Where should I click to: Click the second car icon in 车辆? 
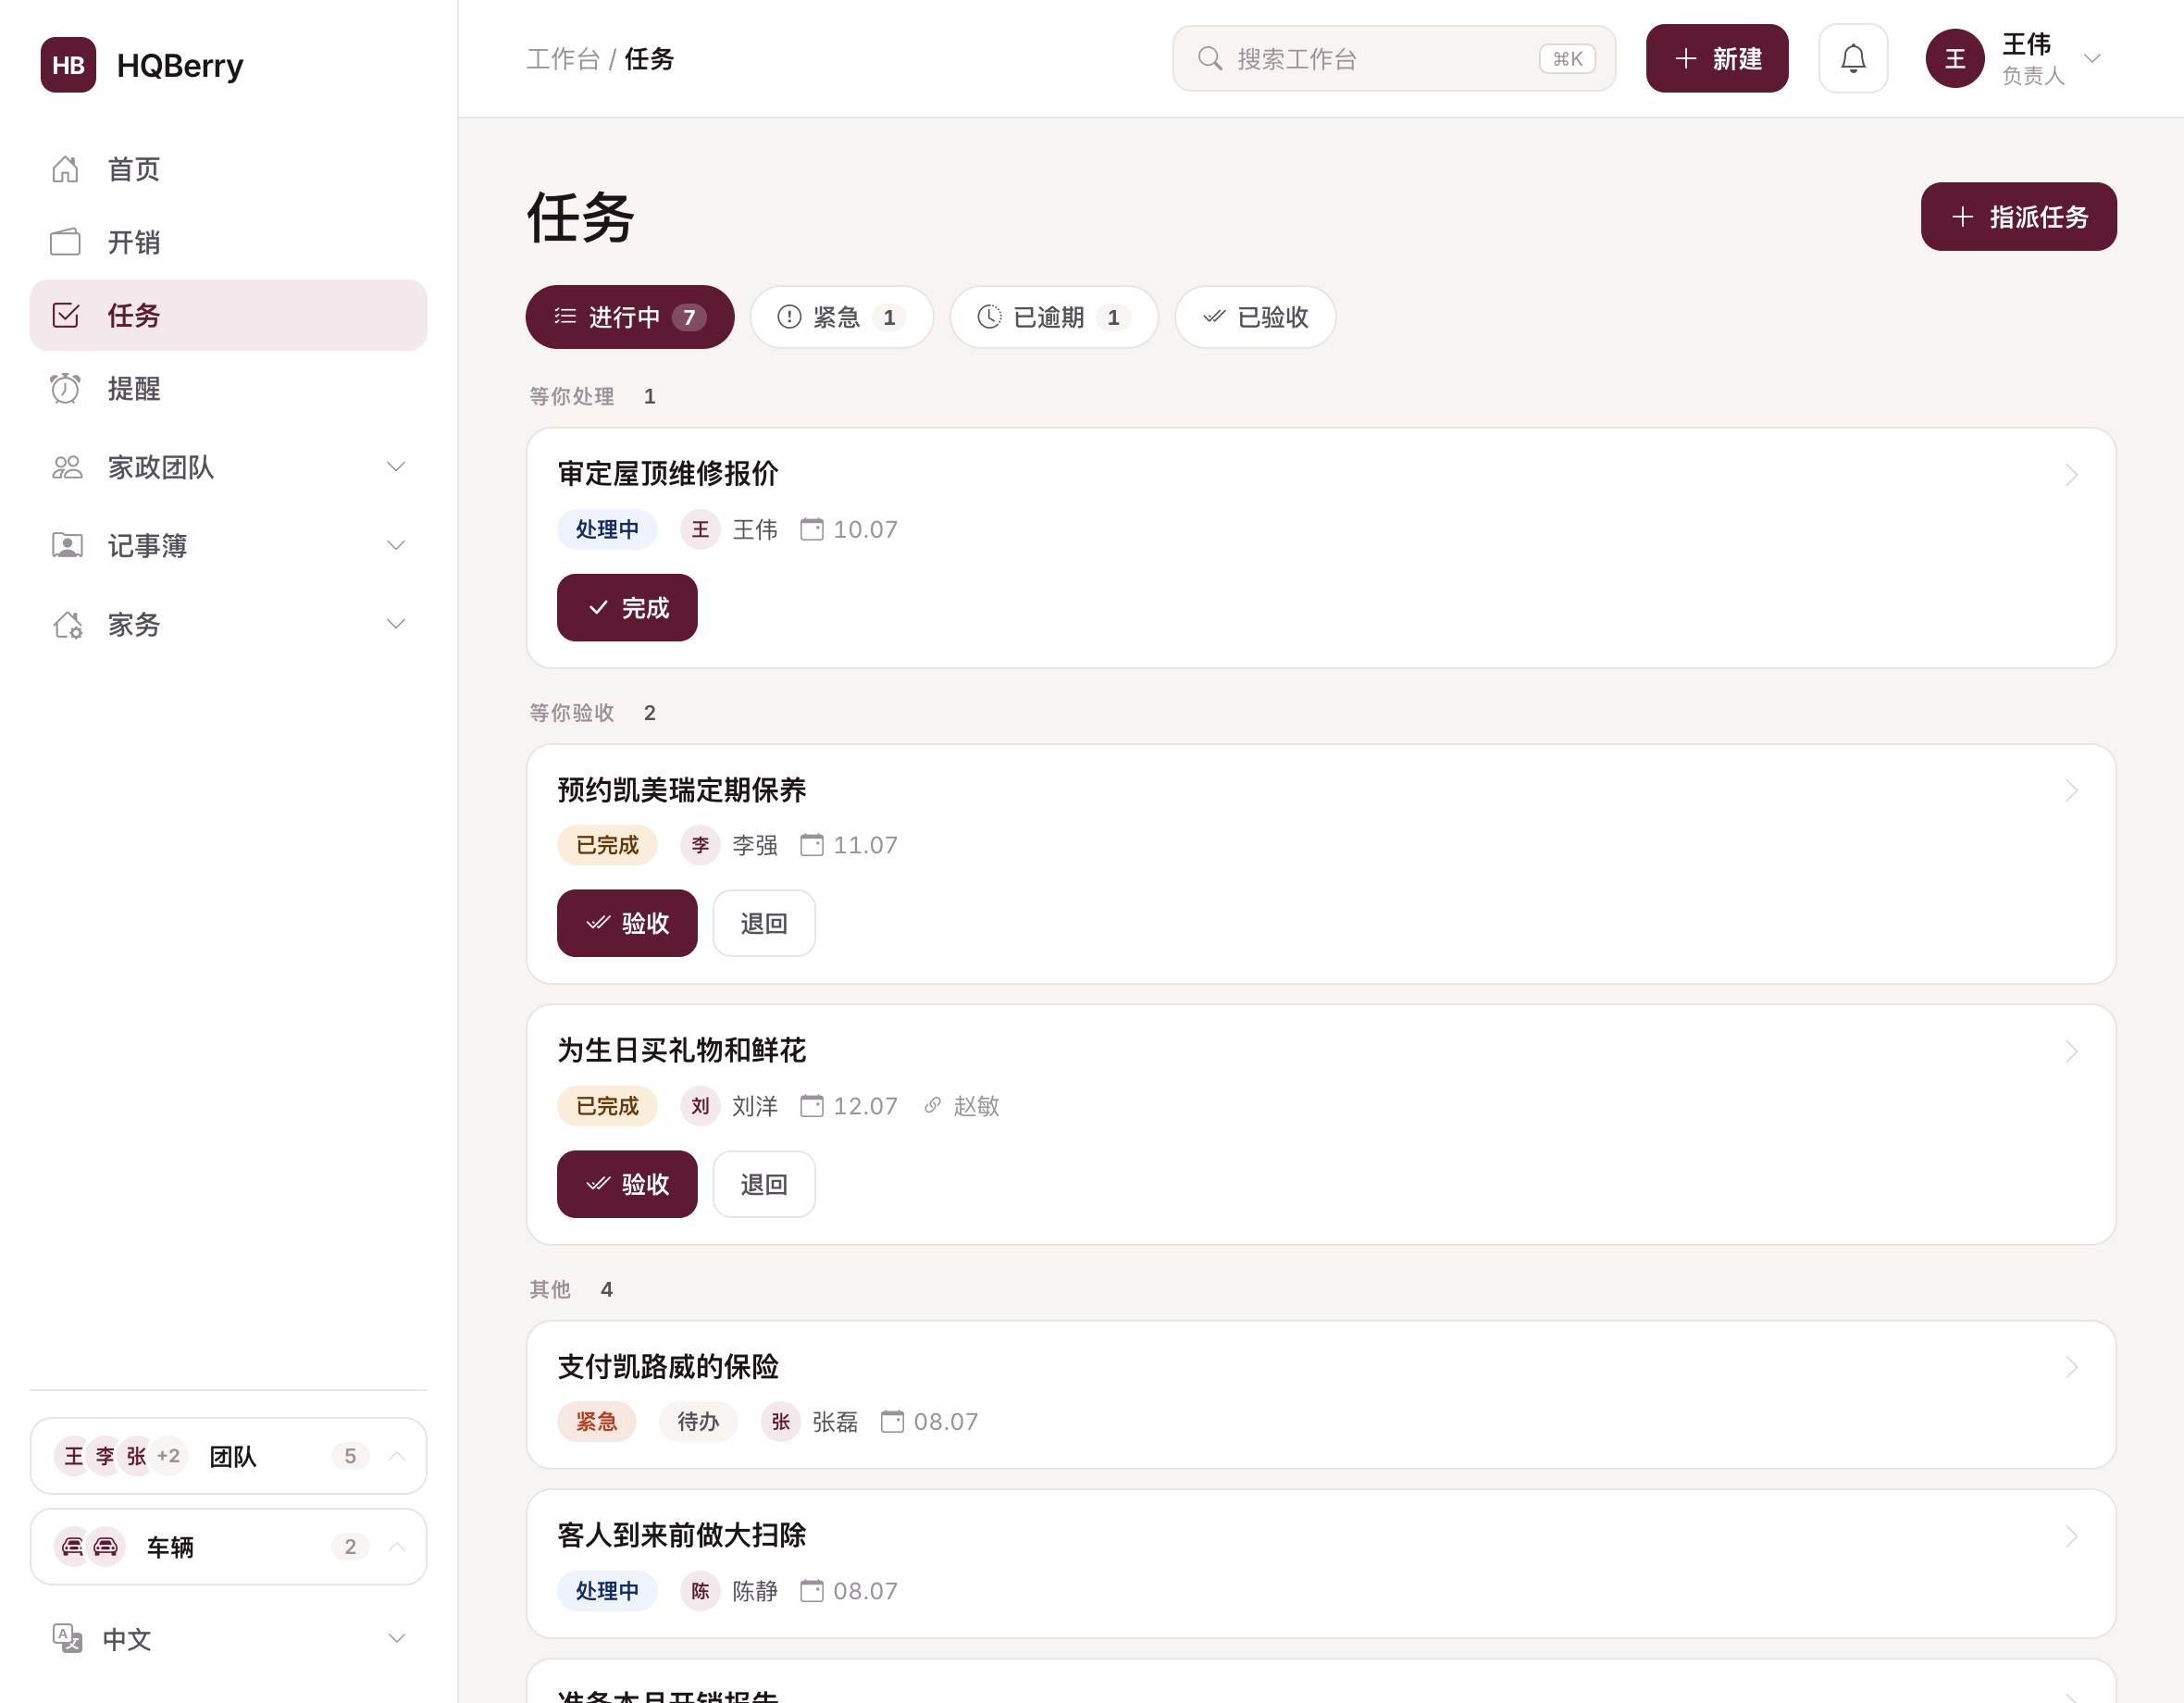pyautogui.click(x=105, y=1546)
